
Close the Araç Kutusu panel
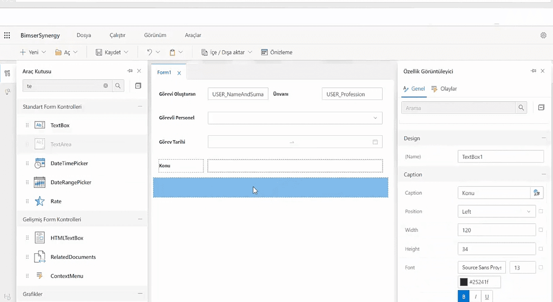pyautogui.click(x=139, y=71)
